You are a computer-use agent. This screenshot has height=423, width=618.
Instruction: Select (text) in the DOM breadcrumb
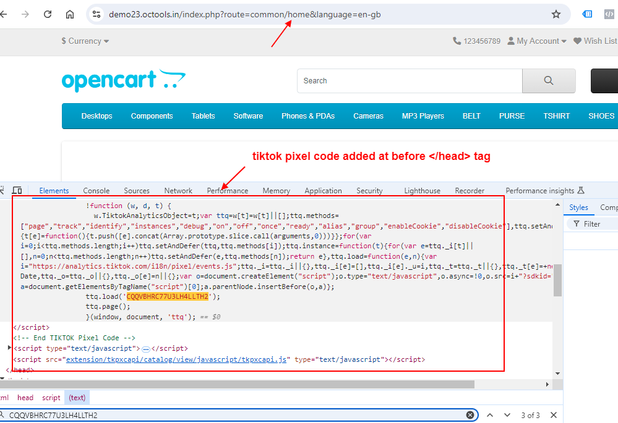point(77,398)
